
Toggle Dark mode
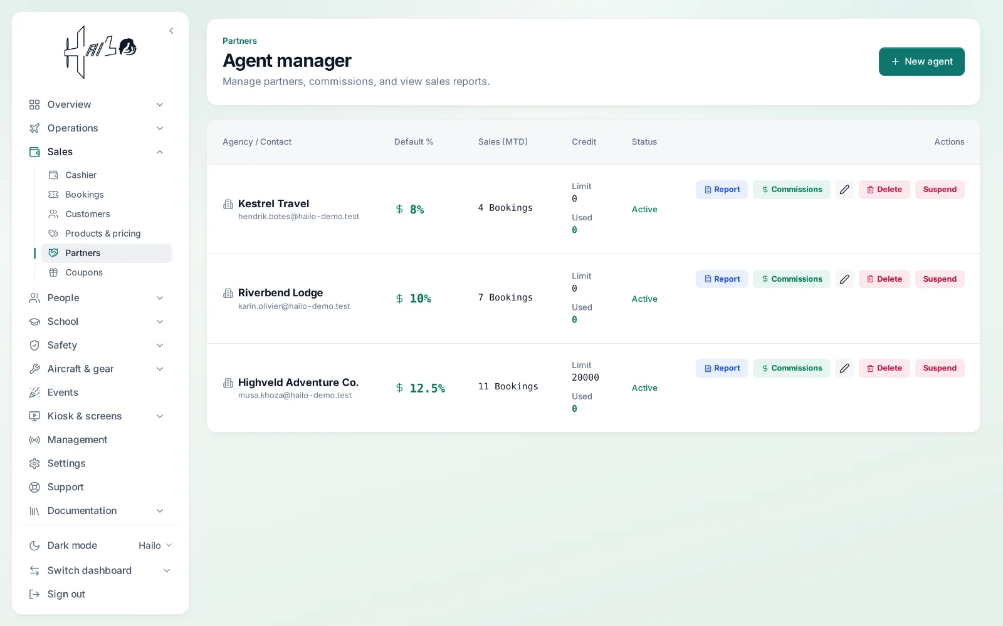coord(63,546)
